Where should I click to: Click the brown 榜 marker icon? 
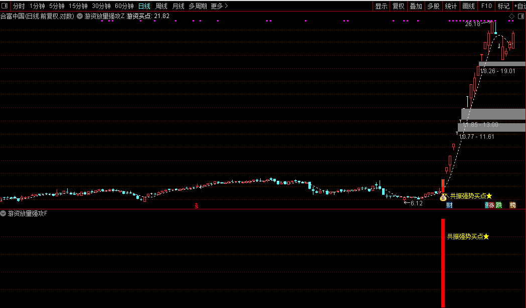click(x=512, y=205)
